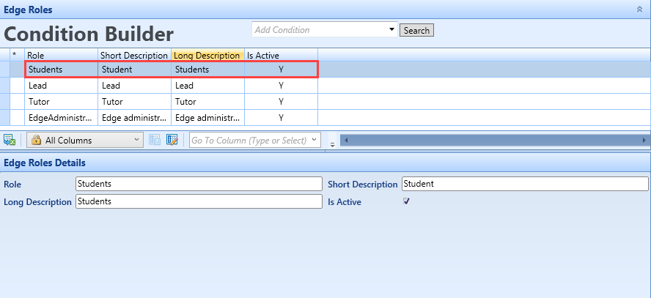651x298 pixels.
Task: Click the export grid to Excel icon
Action: coord(10,140)
